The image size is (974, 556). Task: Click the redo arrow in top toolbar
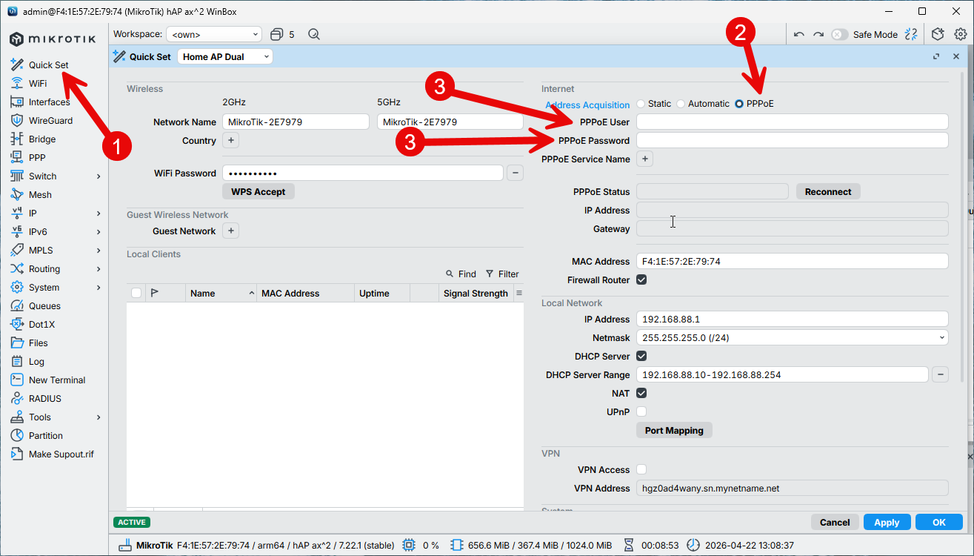[818, 34]
